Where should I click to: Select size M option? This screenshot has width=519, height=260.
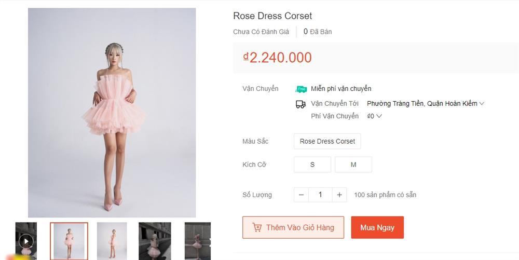tap(353, 165)
